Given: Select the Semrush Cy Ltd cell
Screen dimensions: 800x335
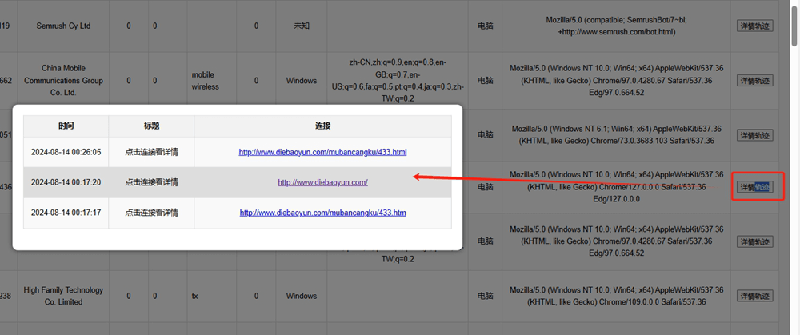Looking at the screenshot, I should point(64,26).
